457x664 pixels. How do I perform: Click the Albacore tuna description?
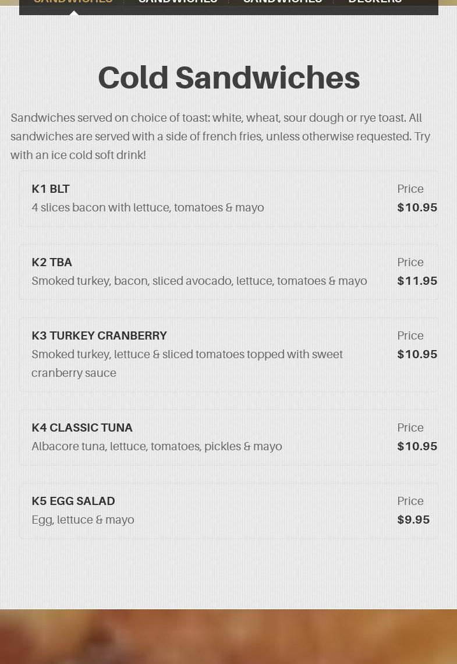coord(157,447)
